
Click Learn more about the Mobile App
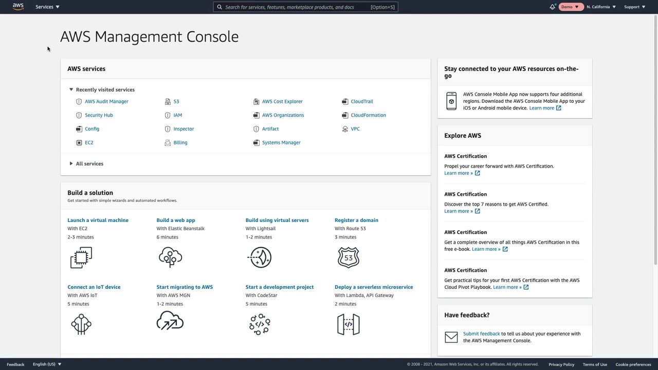pyautogui.click(x=545, y=108)
